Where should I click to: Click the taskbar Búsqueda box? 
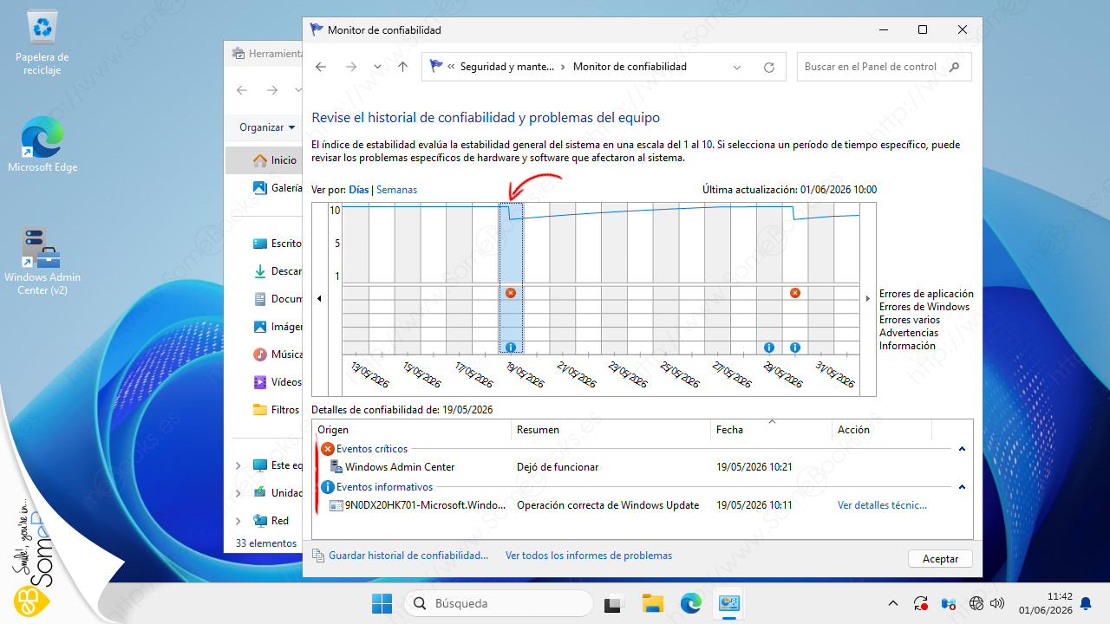(498, 603)
